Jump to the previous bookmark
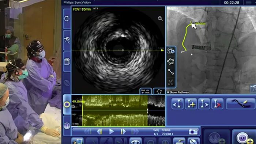This screenshot has width=256, height=144. click(x=177, y=104)
